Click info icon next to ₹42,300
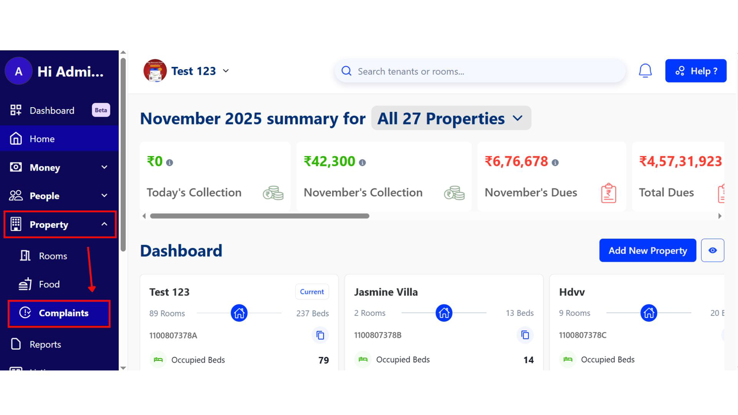 (362, 163)
